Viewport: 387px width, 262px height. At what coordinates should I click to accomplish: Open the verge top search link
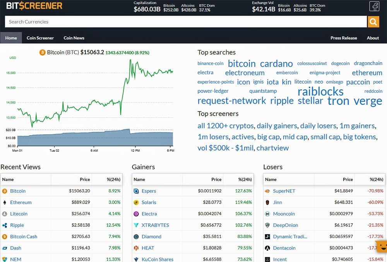tap(368, 101)
